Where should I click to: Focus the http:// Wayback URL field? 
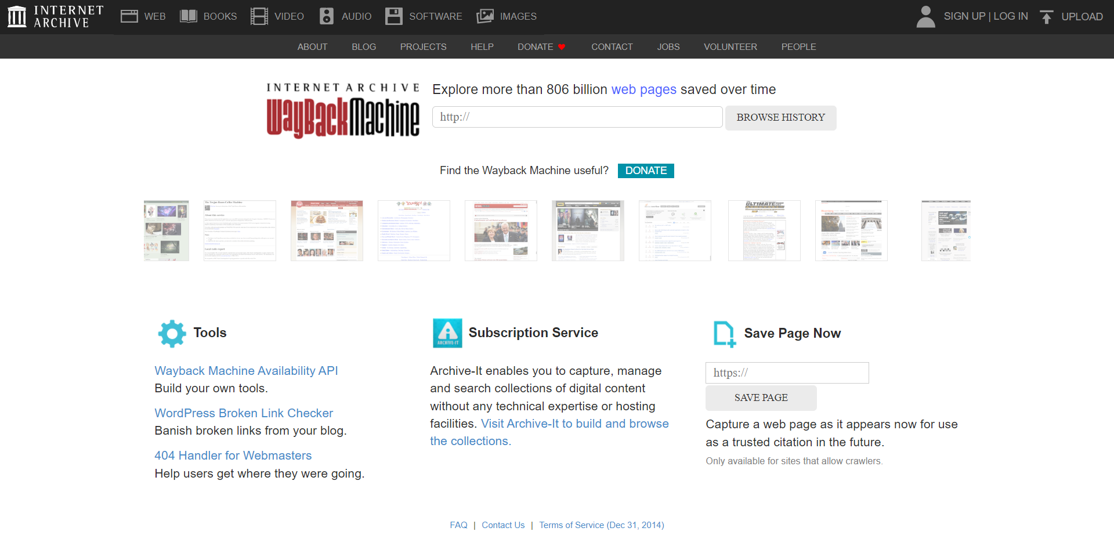point(577,117)
